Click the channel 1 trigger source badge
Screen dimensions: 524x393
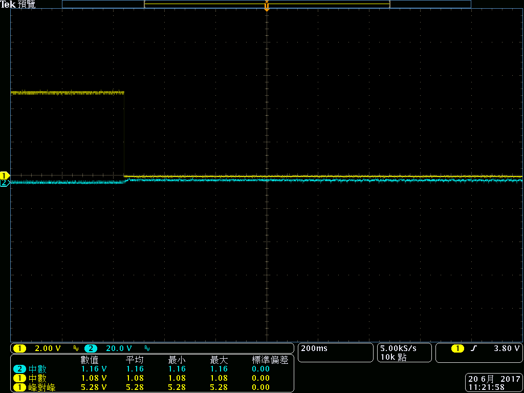pyautogui.click(x=457, y=348)
